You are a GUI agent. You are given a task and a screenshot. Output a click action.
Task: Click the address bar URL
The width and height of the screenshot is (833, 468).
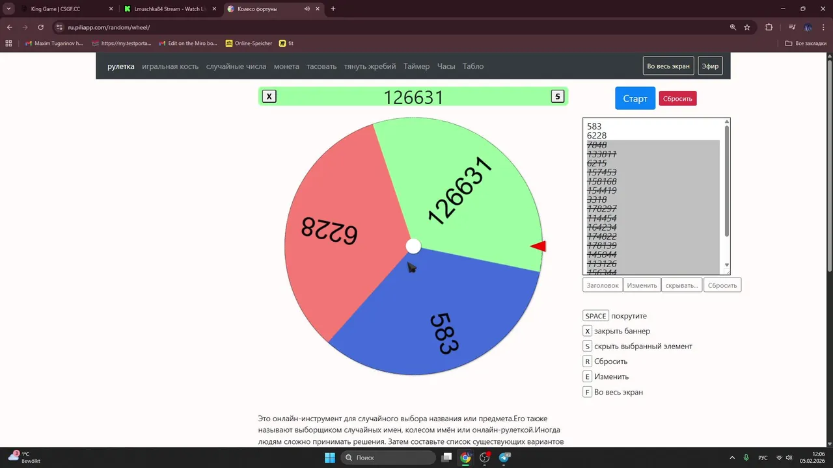click(109, 27)
